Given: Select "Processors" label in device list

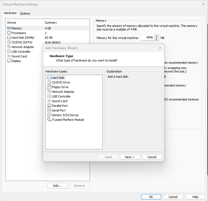Looking at the screenshot, I should pyautogui.click(x=19, y=33).
